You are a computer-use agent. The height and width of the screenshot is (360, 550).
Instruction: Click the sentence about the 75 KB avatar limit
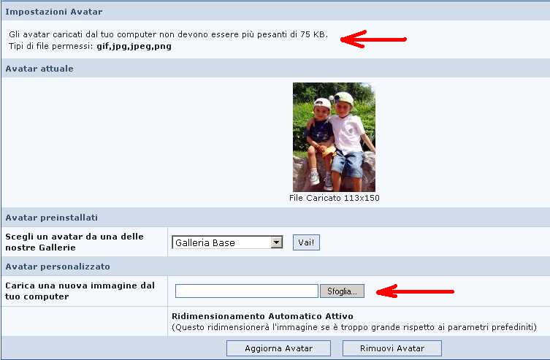click(168, 34)
